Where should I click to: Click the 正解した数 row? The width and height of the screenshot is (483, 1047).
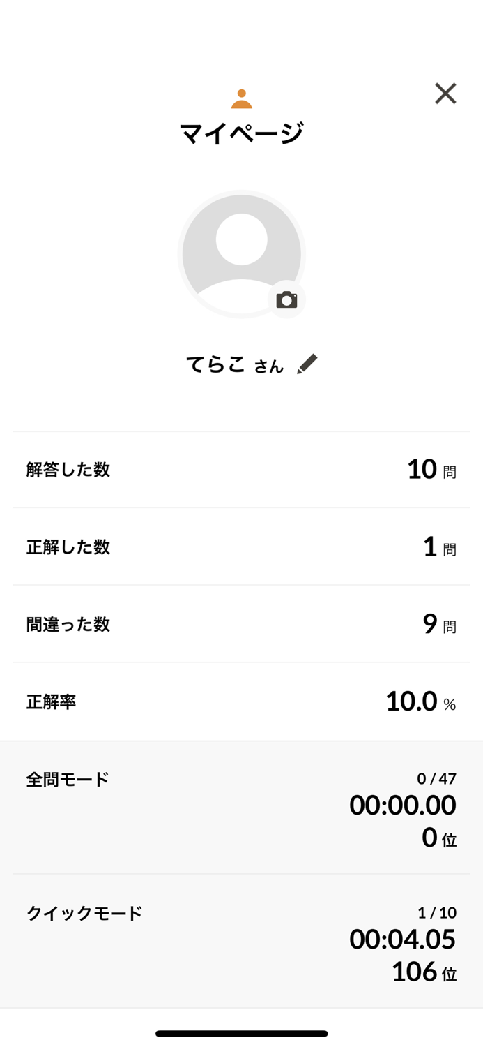[x=242, y=547]
